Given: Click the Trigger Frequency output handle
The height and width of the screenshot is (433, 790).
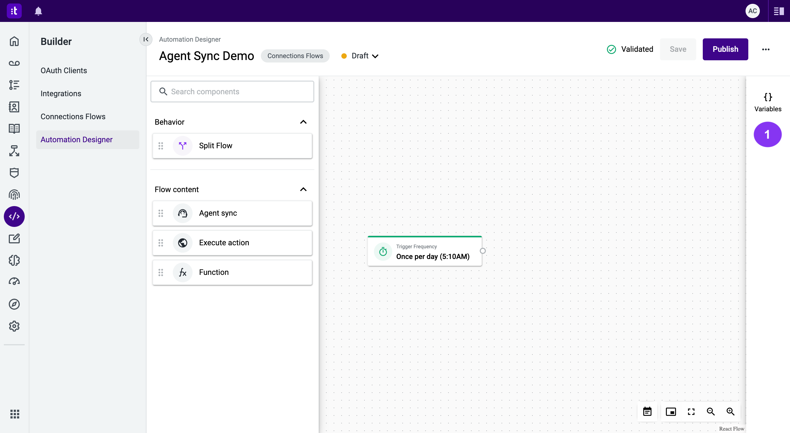Looking at the screenshot, I should 483,251.
